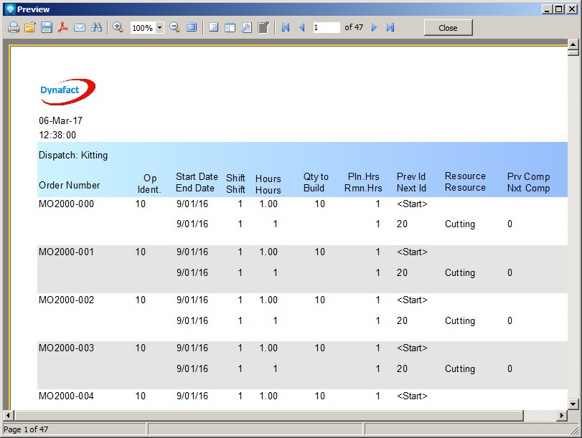The image size is (582, 438).
Task: Open Find using the binoculars icon
Action: click(x=96, y=27)
